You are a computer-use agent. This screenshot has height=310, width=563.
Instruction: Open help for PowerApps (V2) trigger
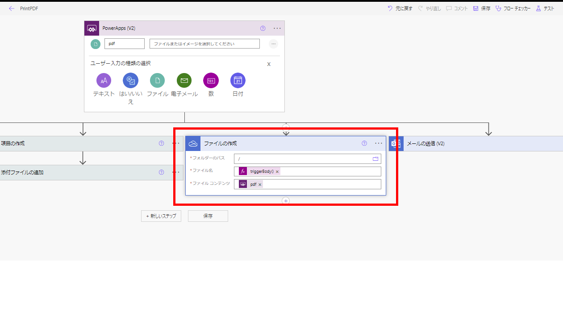pyautogui.click(x=263, y=28)
